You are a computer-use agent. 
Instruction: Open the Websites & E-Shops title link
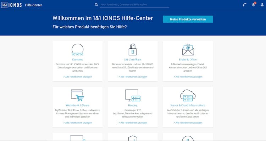pyautogui.click(x=78, y=105)
